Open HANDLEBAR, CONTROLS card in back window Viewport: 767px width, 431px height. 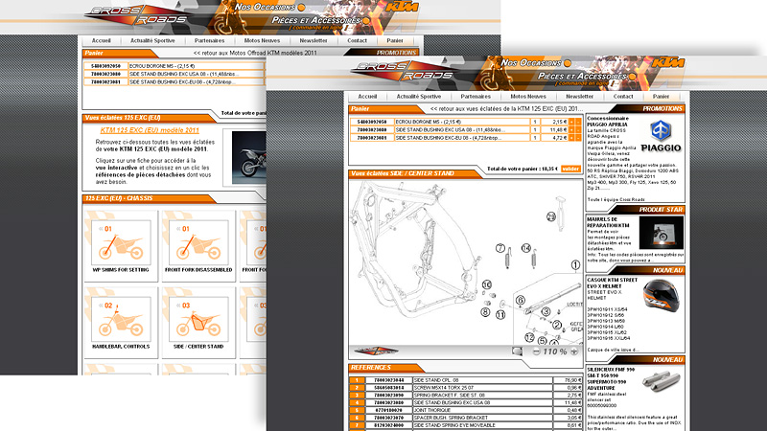pos(121,323)
